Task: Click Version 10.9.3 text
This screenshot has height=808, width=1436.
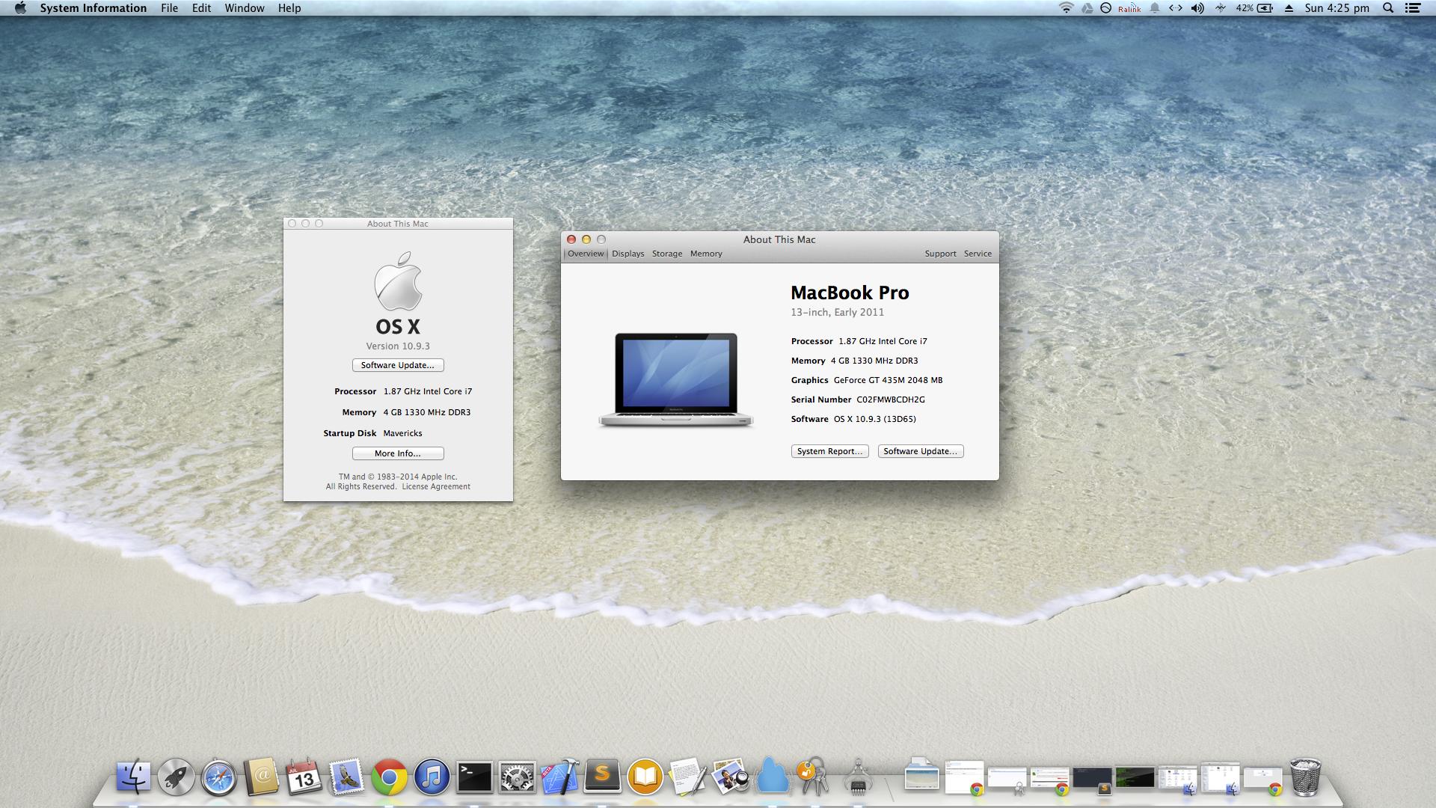Action: [x=398, y=346]
